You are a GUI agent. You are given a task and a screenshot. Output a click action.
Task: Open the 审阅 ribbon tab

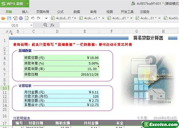[93, 12]
